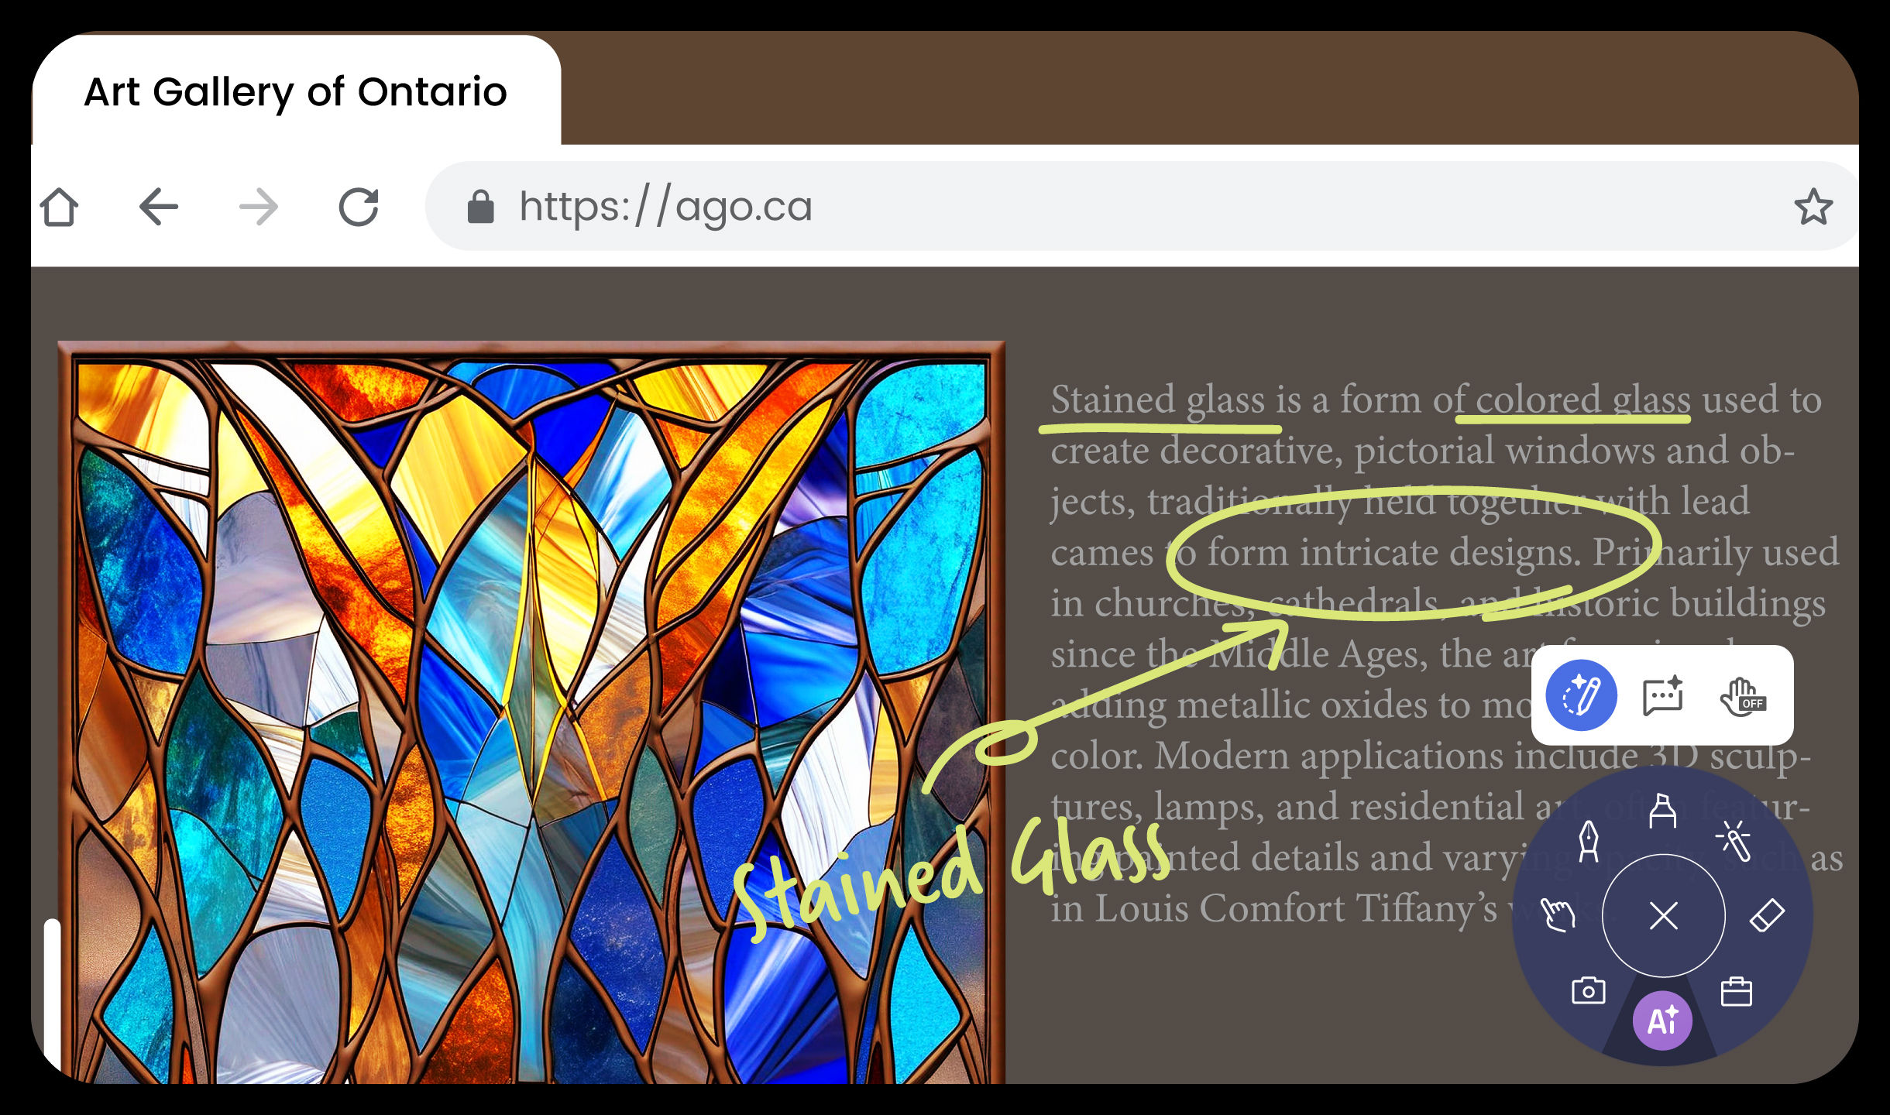
Task: Activate the laser pointer wand tool
Action: [x=1734, y=841]
